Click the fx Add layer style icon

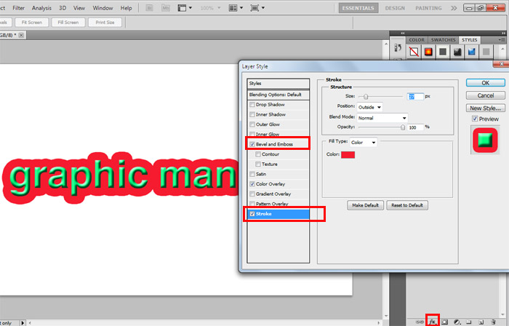click(432, 320)
